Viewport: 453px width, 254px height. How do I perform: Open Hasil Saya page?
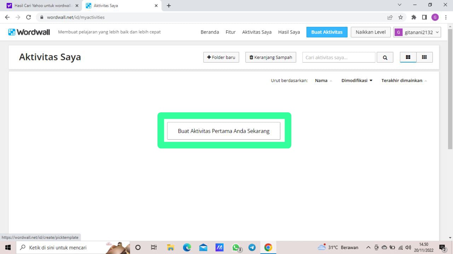click(289, 32)
